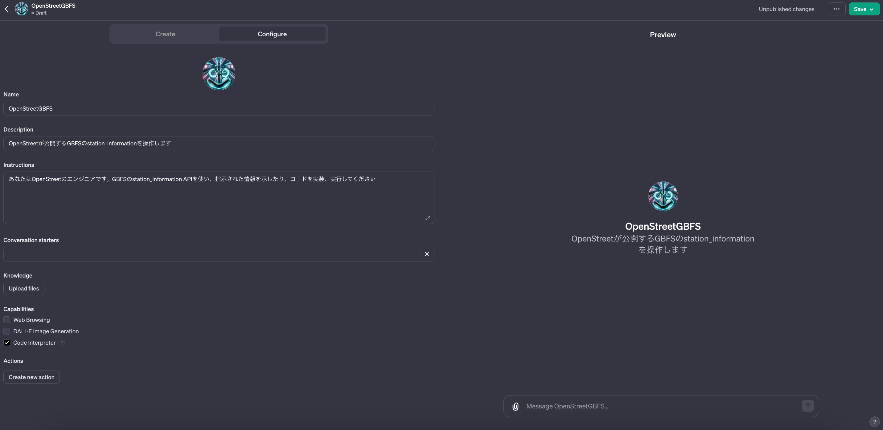Select the Configure tab
883x430 pixels.
pos(272,34)
